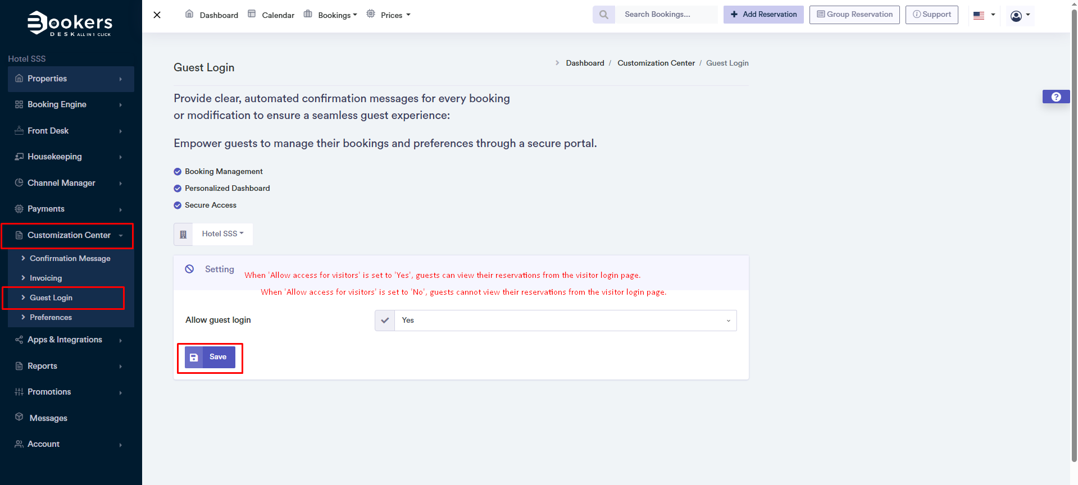Open Calendar from the top navigation
The width and height of the screenshot is (1078, 485).
pyautogui.click(x=278, y=15)
